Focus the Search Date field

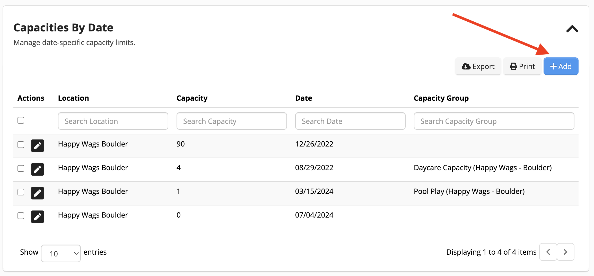pos(350,121)
